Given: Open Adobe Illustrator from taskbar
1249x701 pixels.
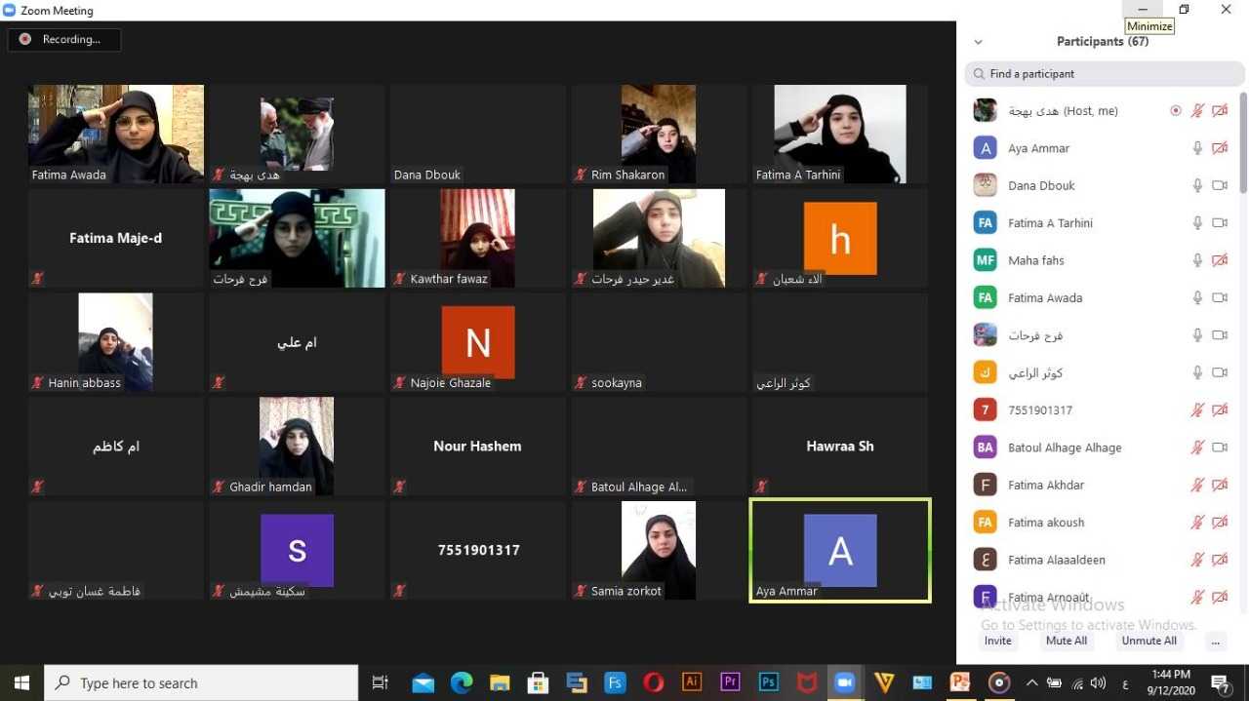Looking at the screenshot, I should (x=692, y=682).
